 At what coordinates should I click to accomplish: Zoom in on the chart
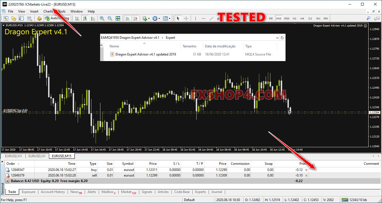click(x=102, y=18)
